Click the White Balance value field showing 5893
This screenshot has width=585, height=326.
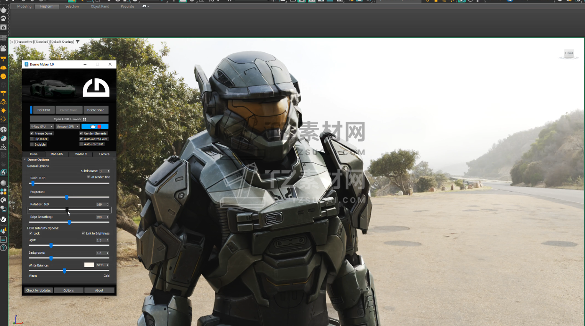(102, 265)
